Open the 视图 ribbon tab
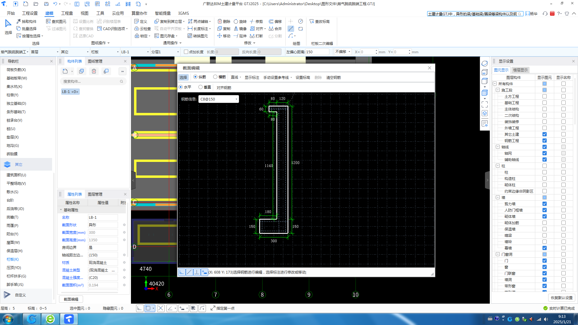Viewport: 578px width, 325px height. tap(84, 13)
